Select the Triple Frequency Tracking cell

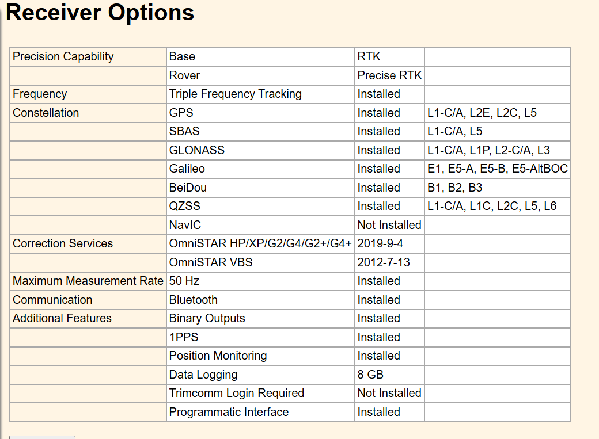[x=235, y=94]
